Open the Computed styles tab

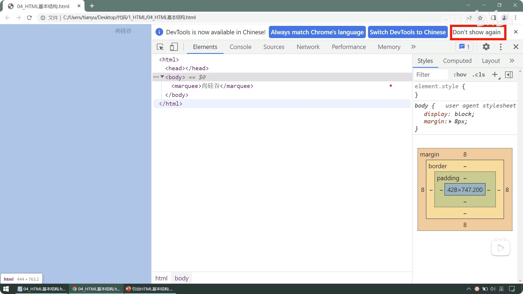click(457, 61)
